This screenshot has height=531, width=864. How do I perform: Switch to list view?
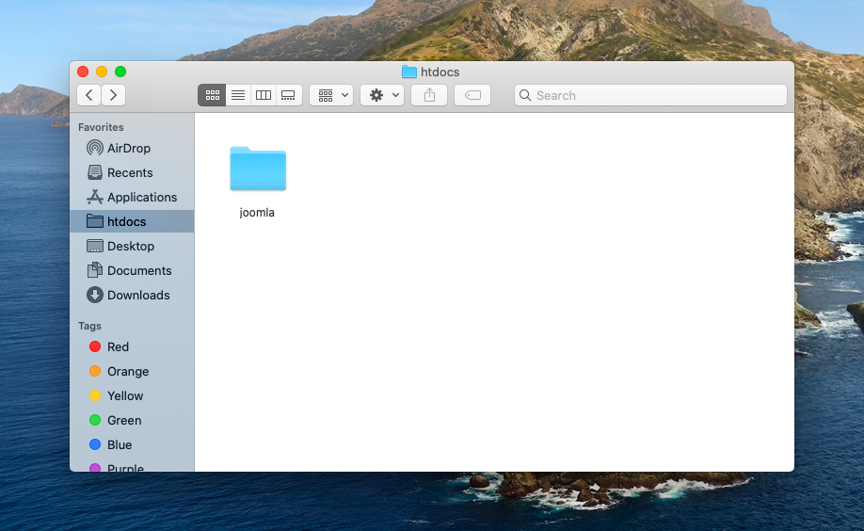238,95
